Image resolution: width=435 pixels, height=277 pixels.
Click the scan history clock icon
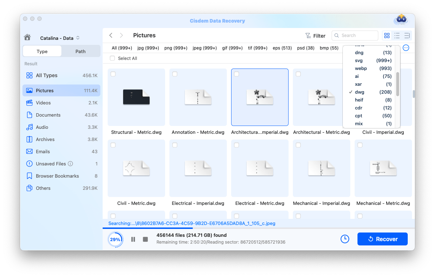coord(345,239)
